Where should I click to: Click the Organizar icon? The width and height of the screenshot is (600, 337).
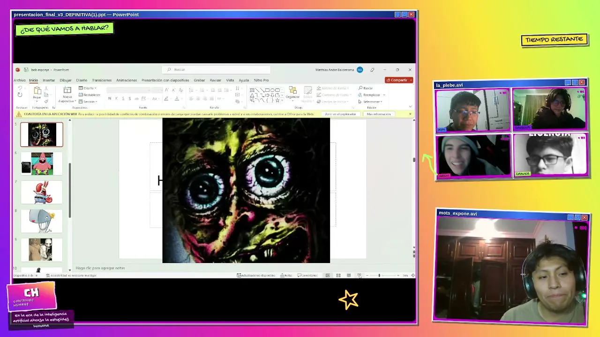(292, 90)
